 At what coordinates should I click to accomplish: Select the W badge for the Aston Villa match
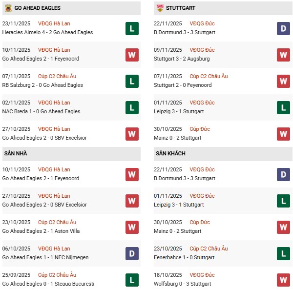click(x=131, y=227)
